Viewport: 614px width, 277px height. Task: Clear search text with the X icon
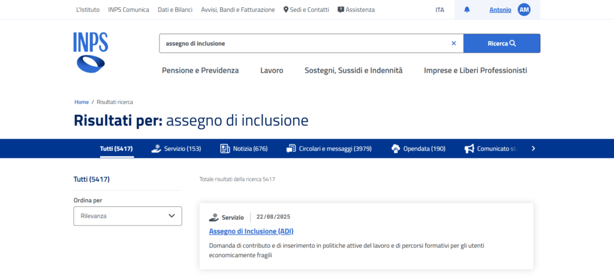454,43
